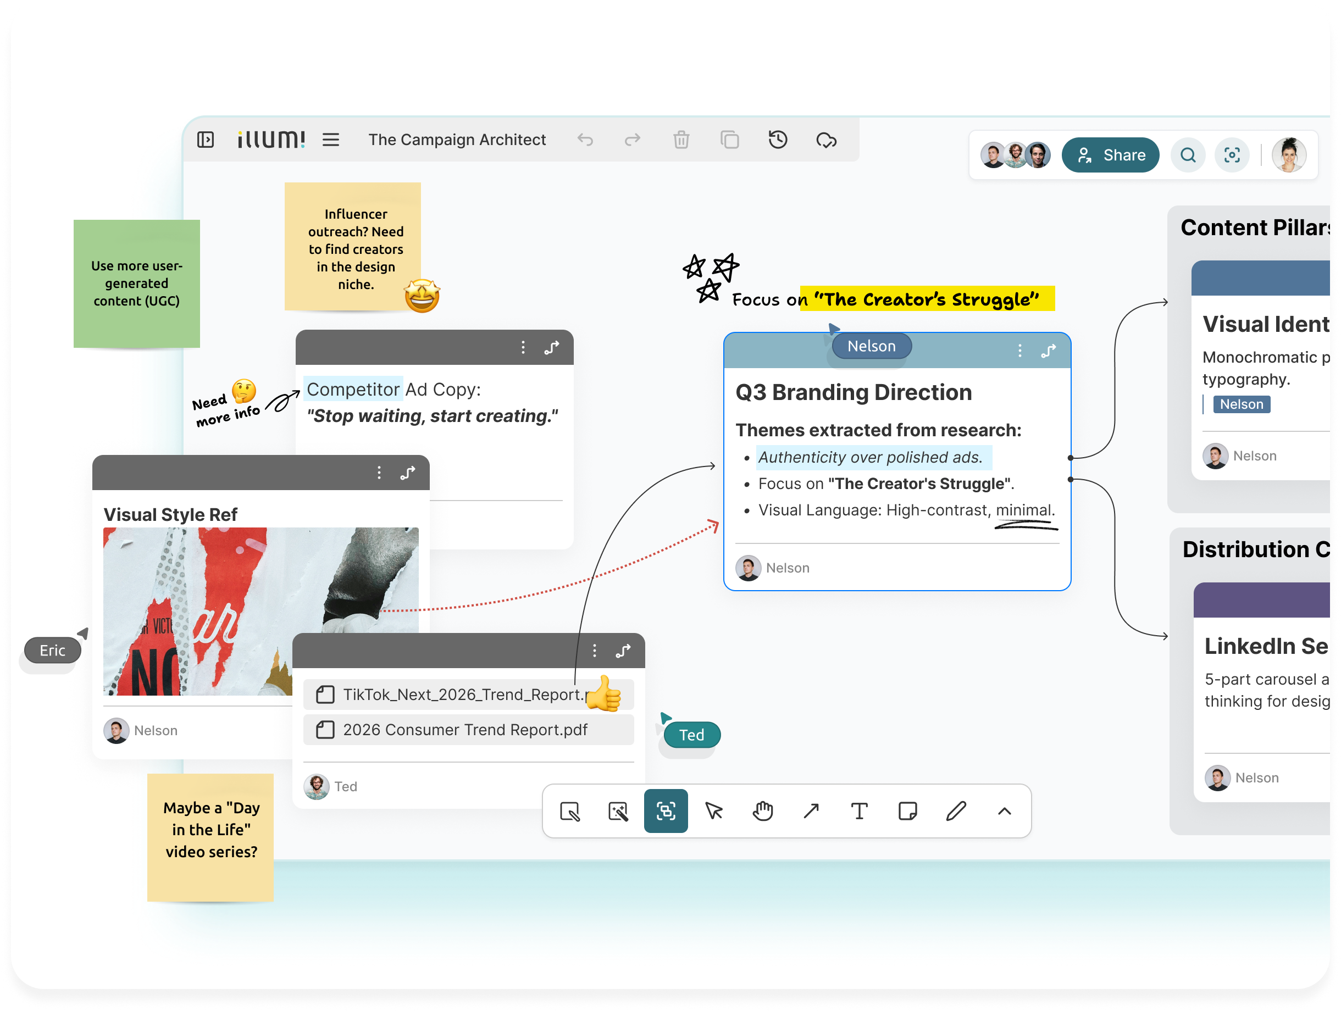Select the pencil draw tool
The width and height of the screenshot is (1341, 1011).
956,811
